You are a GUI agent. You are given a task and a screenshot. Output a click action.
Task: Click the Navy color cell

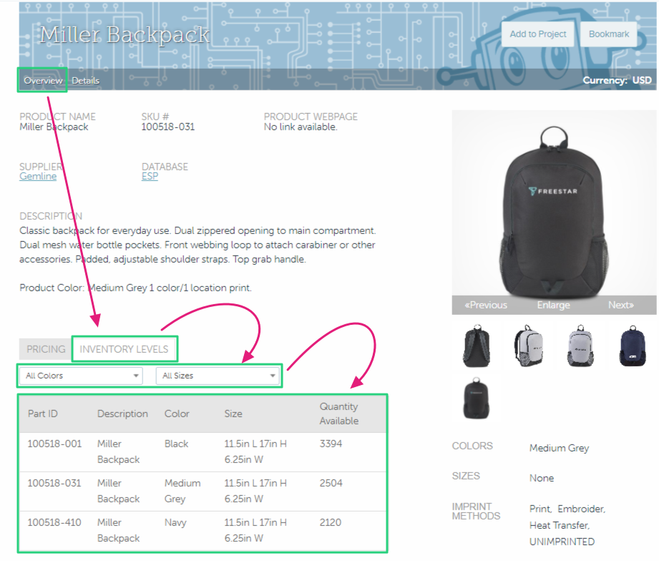(x=175, y=523)
